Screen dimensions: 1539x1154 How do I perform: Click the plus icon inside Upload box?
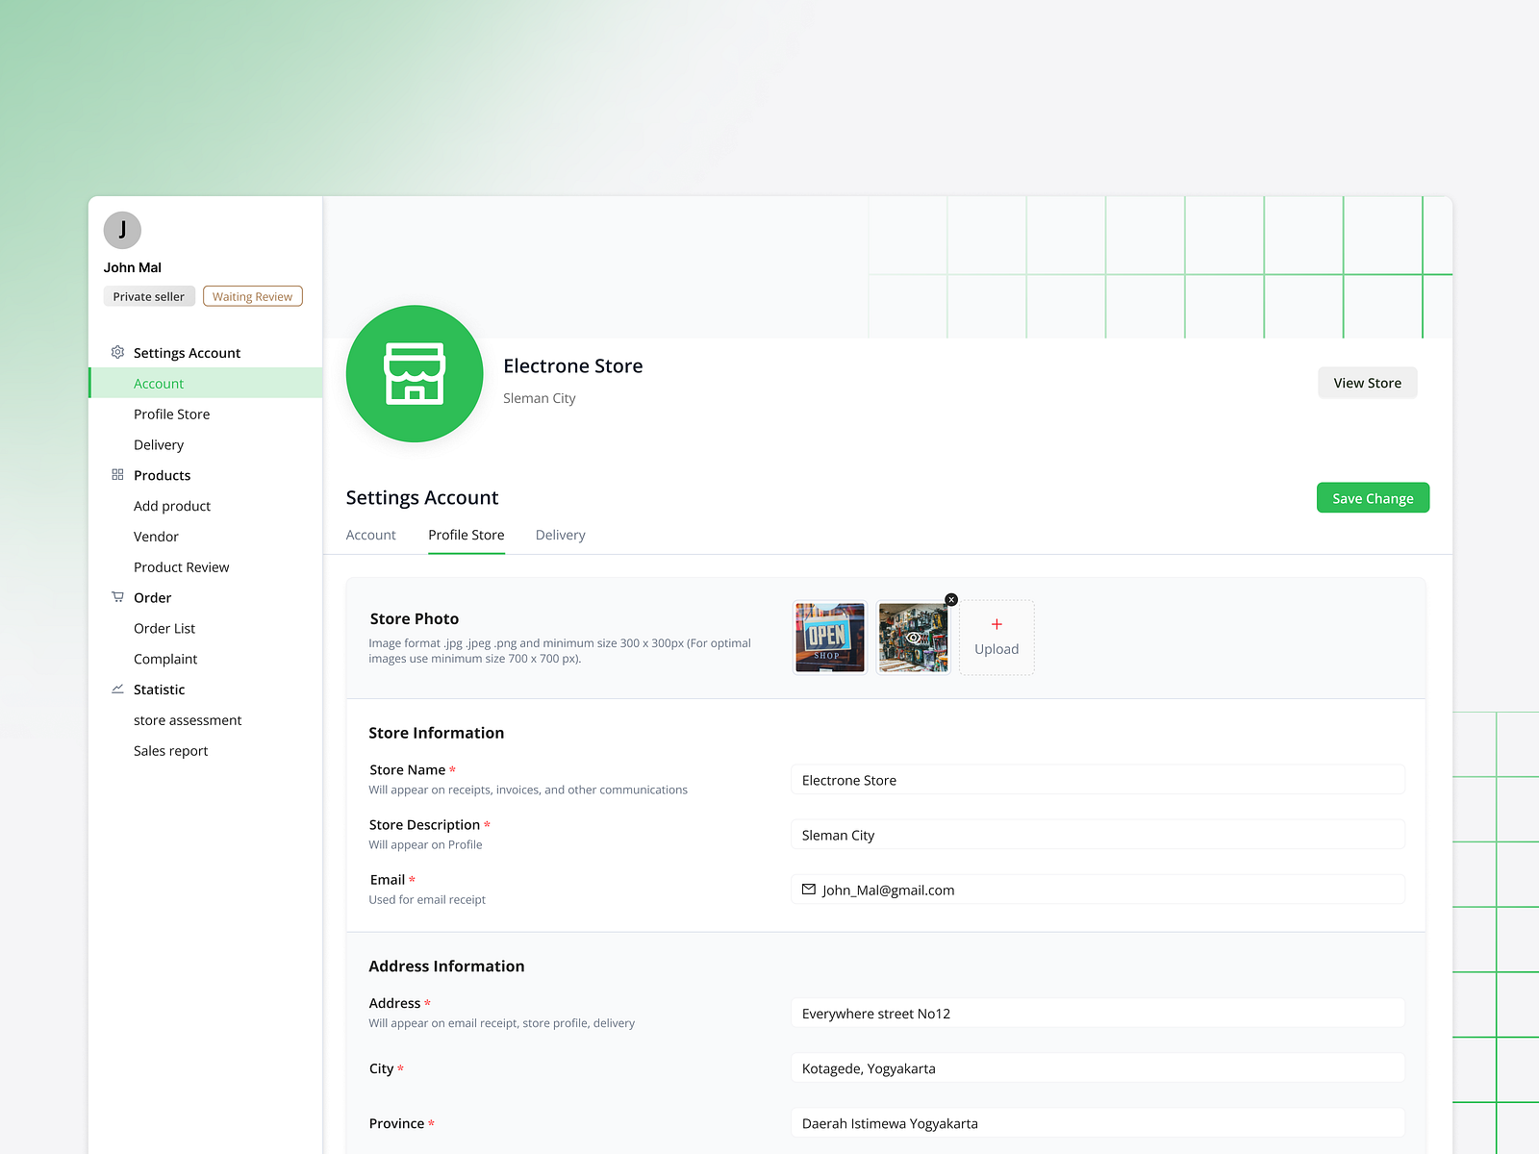pos(997,623)
